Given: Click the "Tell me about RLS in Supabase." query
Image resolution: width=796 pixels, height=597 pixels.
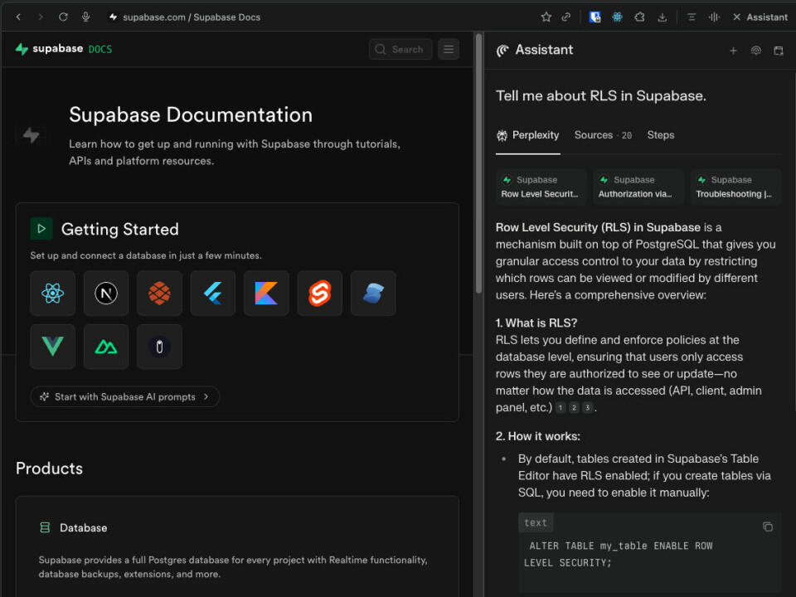Looking at the screenshot, I should pos(601,96).
